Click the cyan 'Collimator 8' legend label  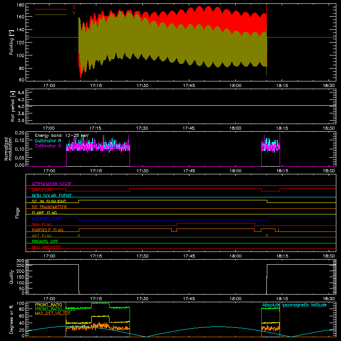[48, 141]
